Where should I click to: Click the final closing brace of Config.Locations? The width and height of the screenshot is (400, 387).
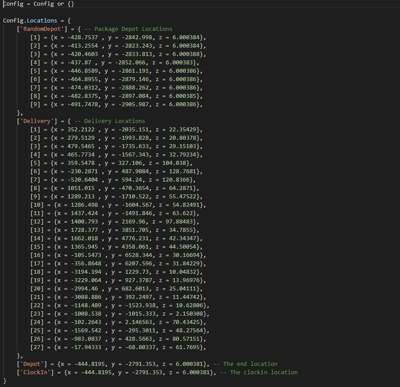coord(5,380)
